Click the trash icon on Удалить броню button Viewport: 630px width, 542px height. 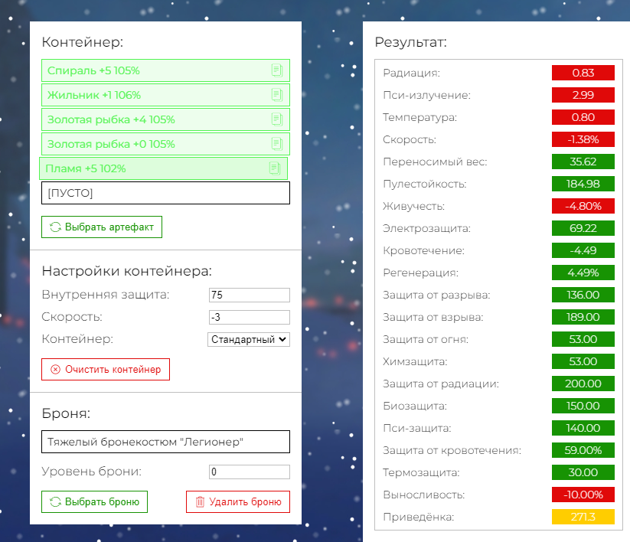tap(200, 502)
